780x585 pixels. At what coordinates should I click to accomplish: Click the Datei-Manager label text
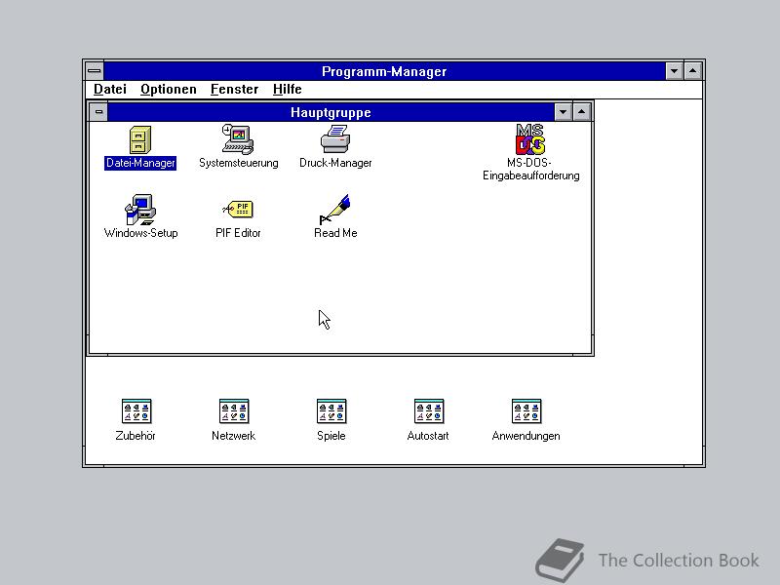tap(140, 163)
